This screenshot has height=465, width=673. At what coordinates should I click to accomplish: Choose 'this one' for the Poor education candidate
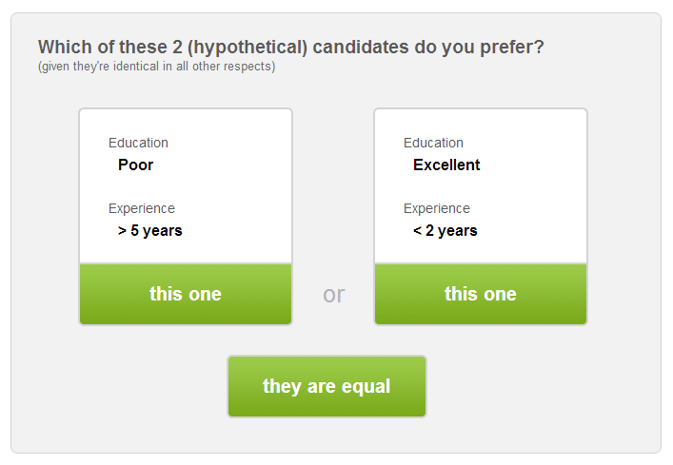pyautogui.click(x=186, y=294)
